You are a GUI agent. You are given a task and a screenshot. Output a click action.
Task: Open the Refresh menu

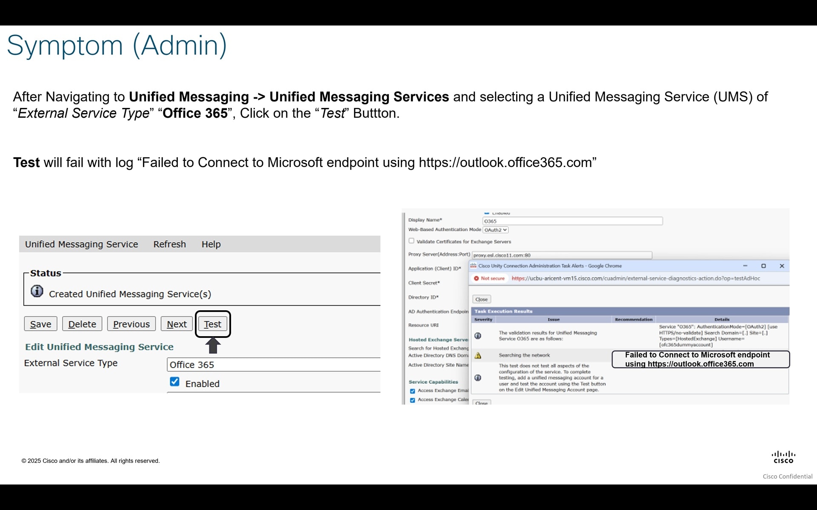click(169, 244)
